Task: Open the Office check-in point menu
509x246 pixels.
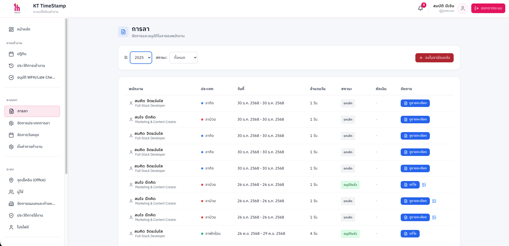Action: (32, 180)
